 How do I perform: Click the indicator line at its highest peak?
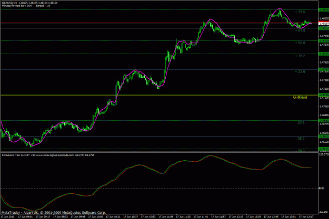pyautogui.click(x=211, y=155)
